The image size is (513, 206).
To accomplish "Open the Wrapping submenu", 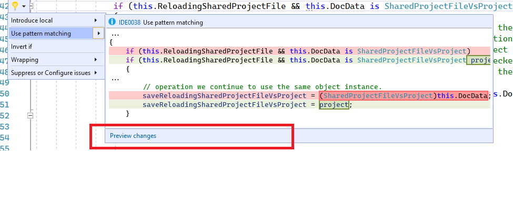I will [56, 60].
